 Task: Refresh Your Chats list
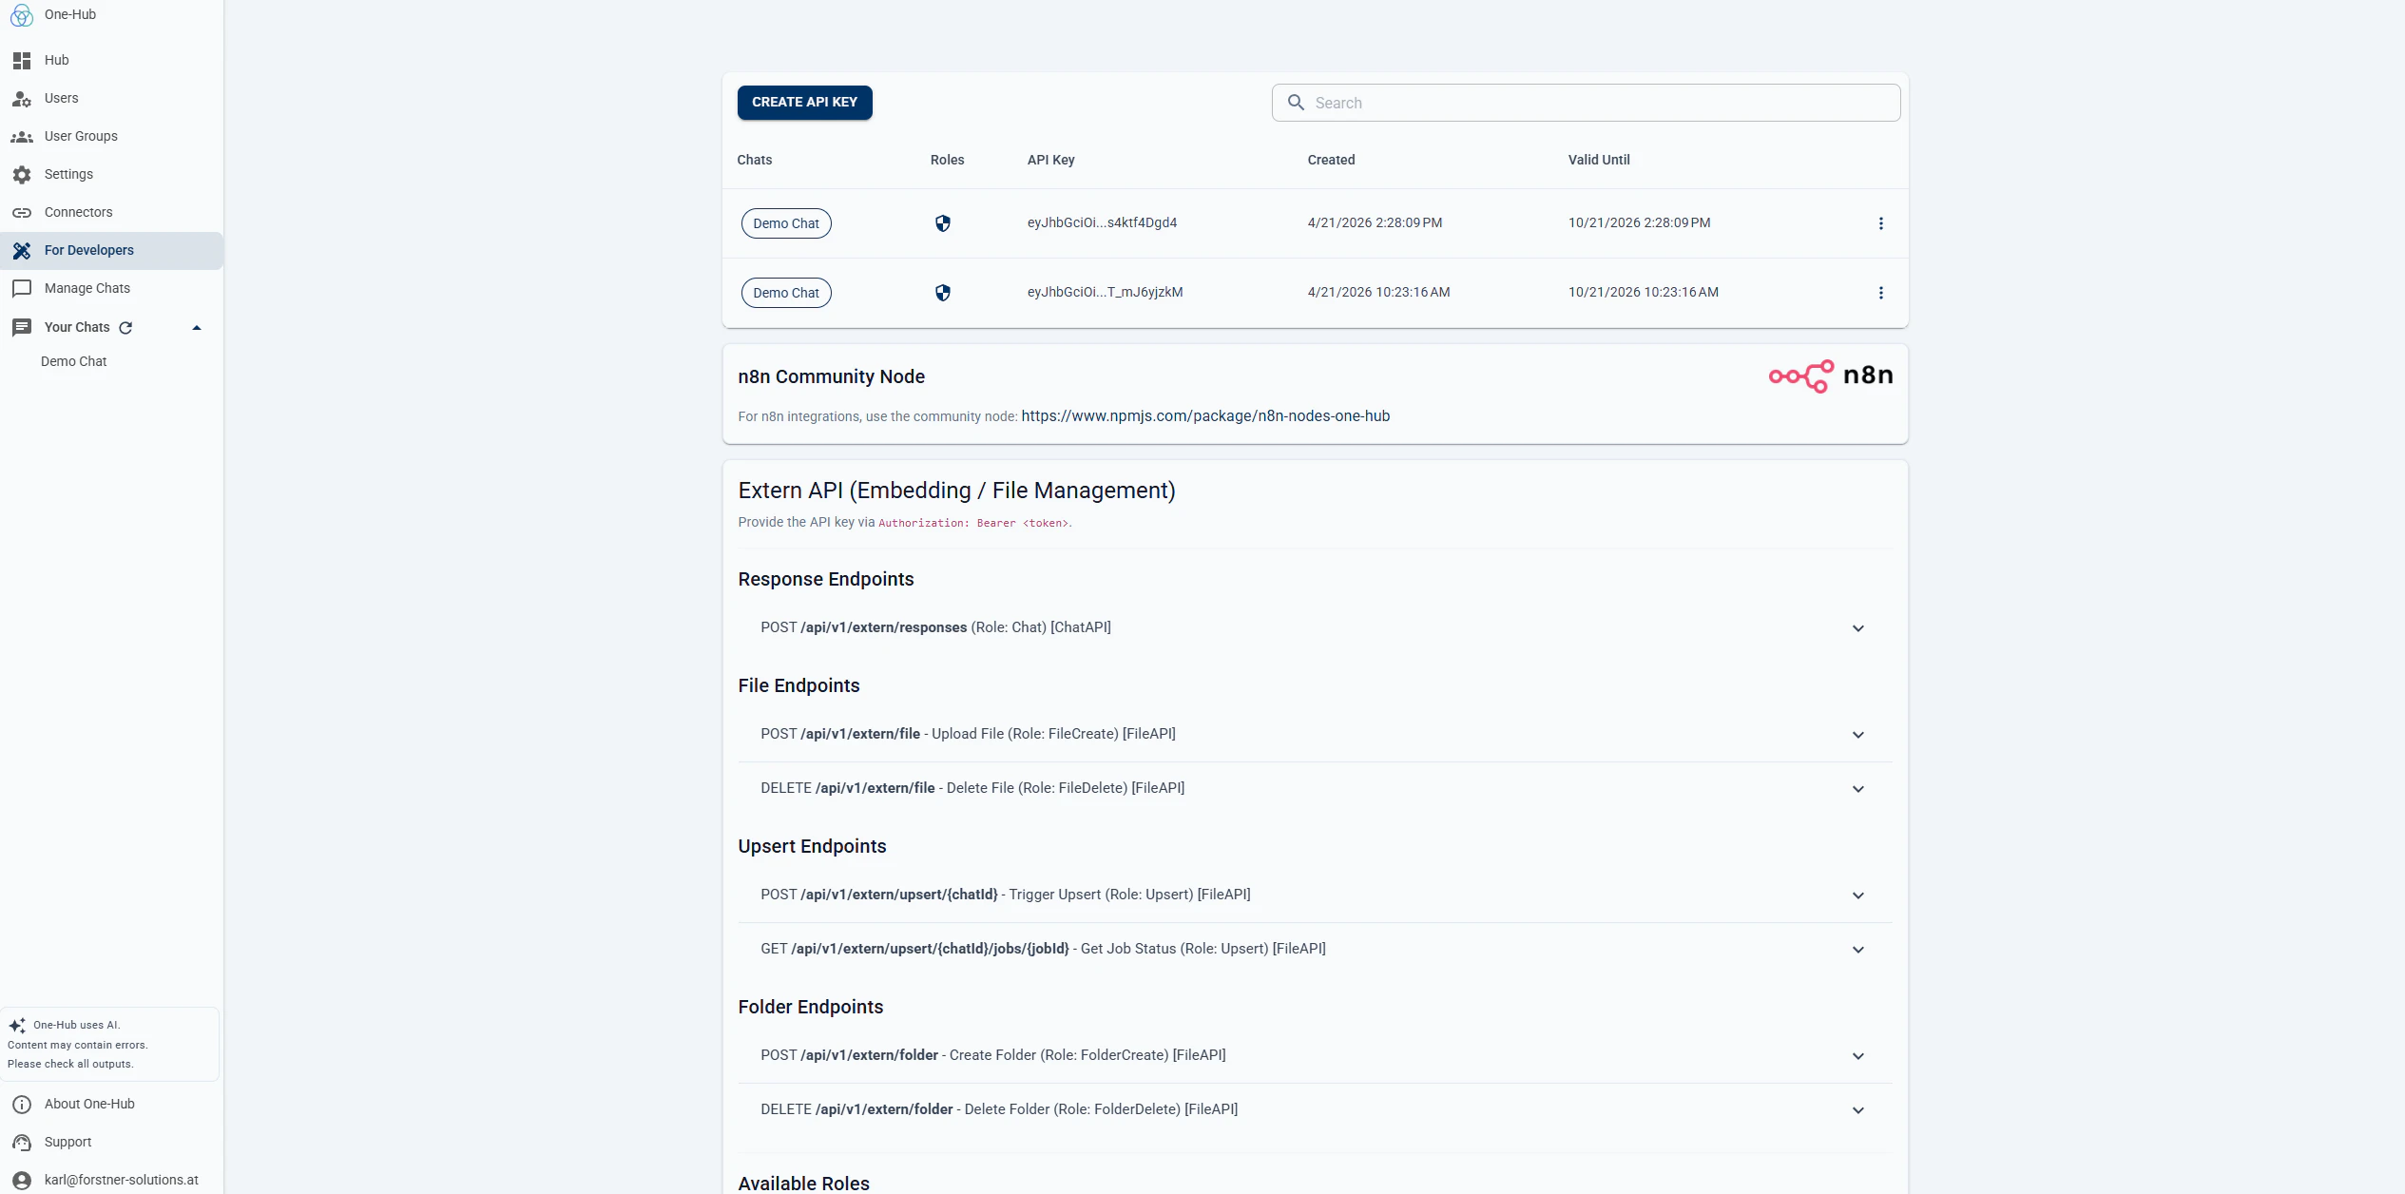tap(125, 328)
